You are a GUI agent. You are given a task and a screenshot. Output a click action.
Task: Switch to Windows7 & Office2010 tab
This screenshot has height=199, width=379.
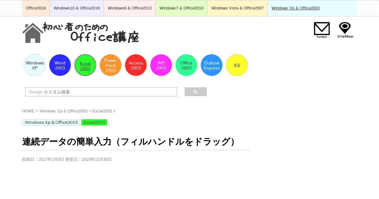coord(181,8)
